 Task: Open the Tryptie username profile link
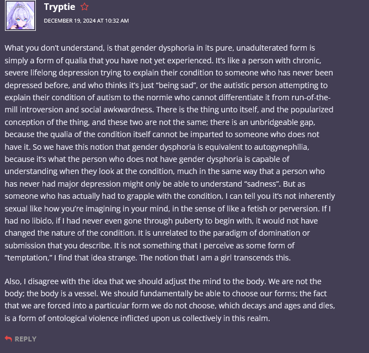[x=60, y=7]
